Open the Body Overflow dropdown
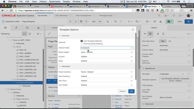This screenshot has height=109, width=194. [107, 72]
